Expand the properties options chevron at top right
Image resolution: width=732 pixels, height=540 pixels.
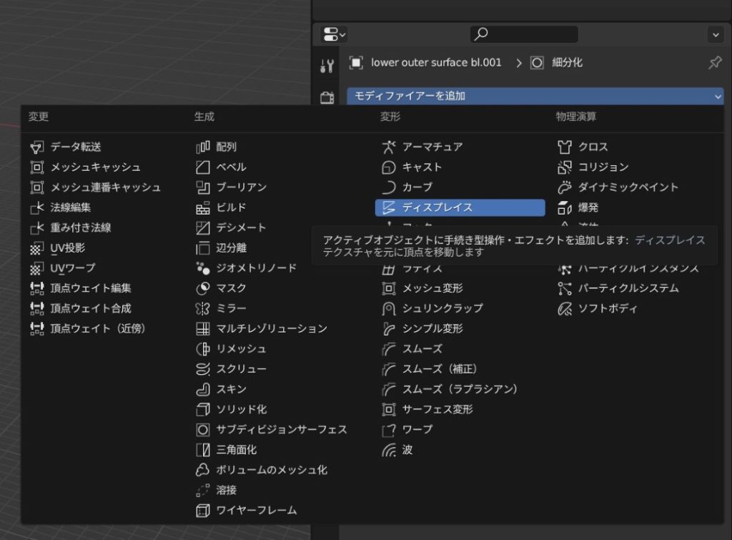click(716, 34)
